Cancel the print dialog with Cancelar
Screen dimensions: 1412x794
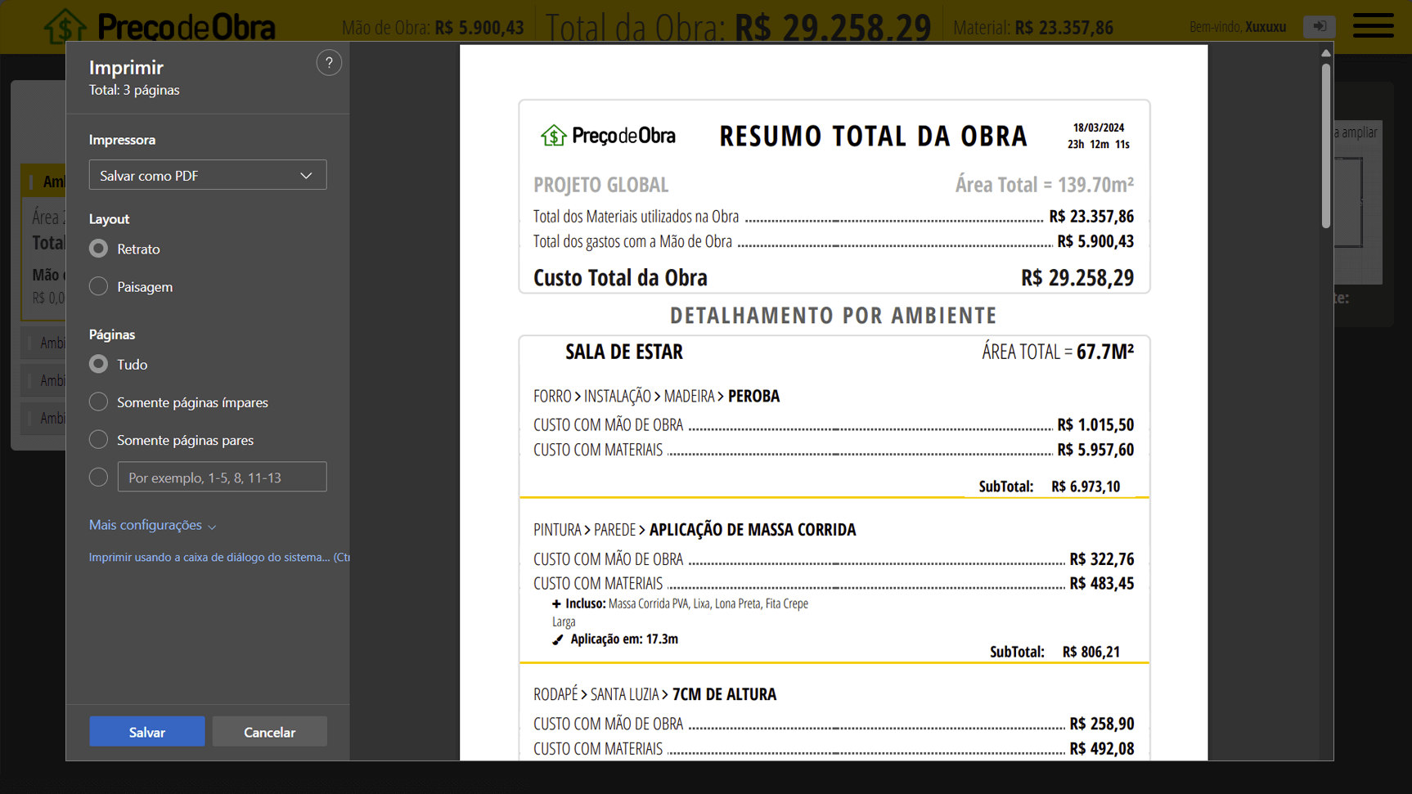(x=269, y=731)
